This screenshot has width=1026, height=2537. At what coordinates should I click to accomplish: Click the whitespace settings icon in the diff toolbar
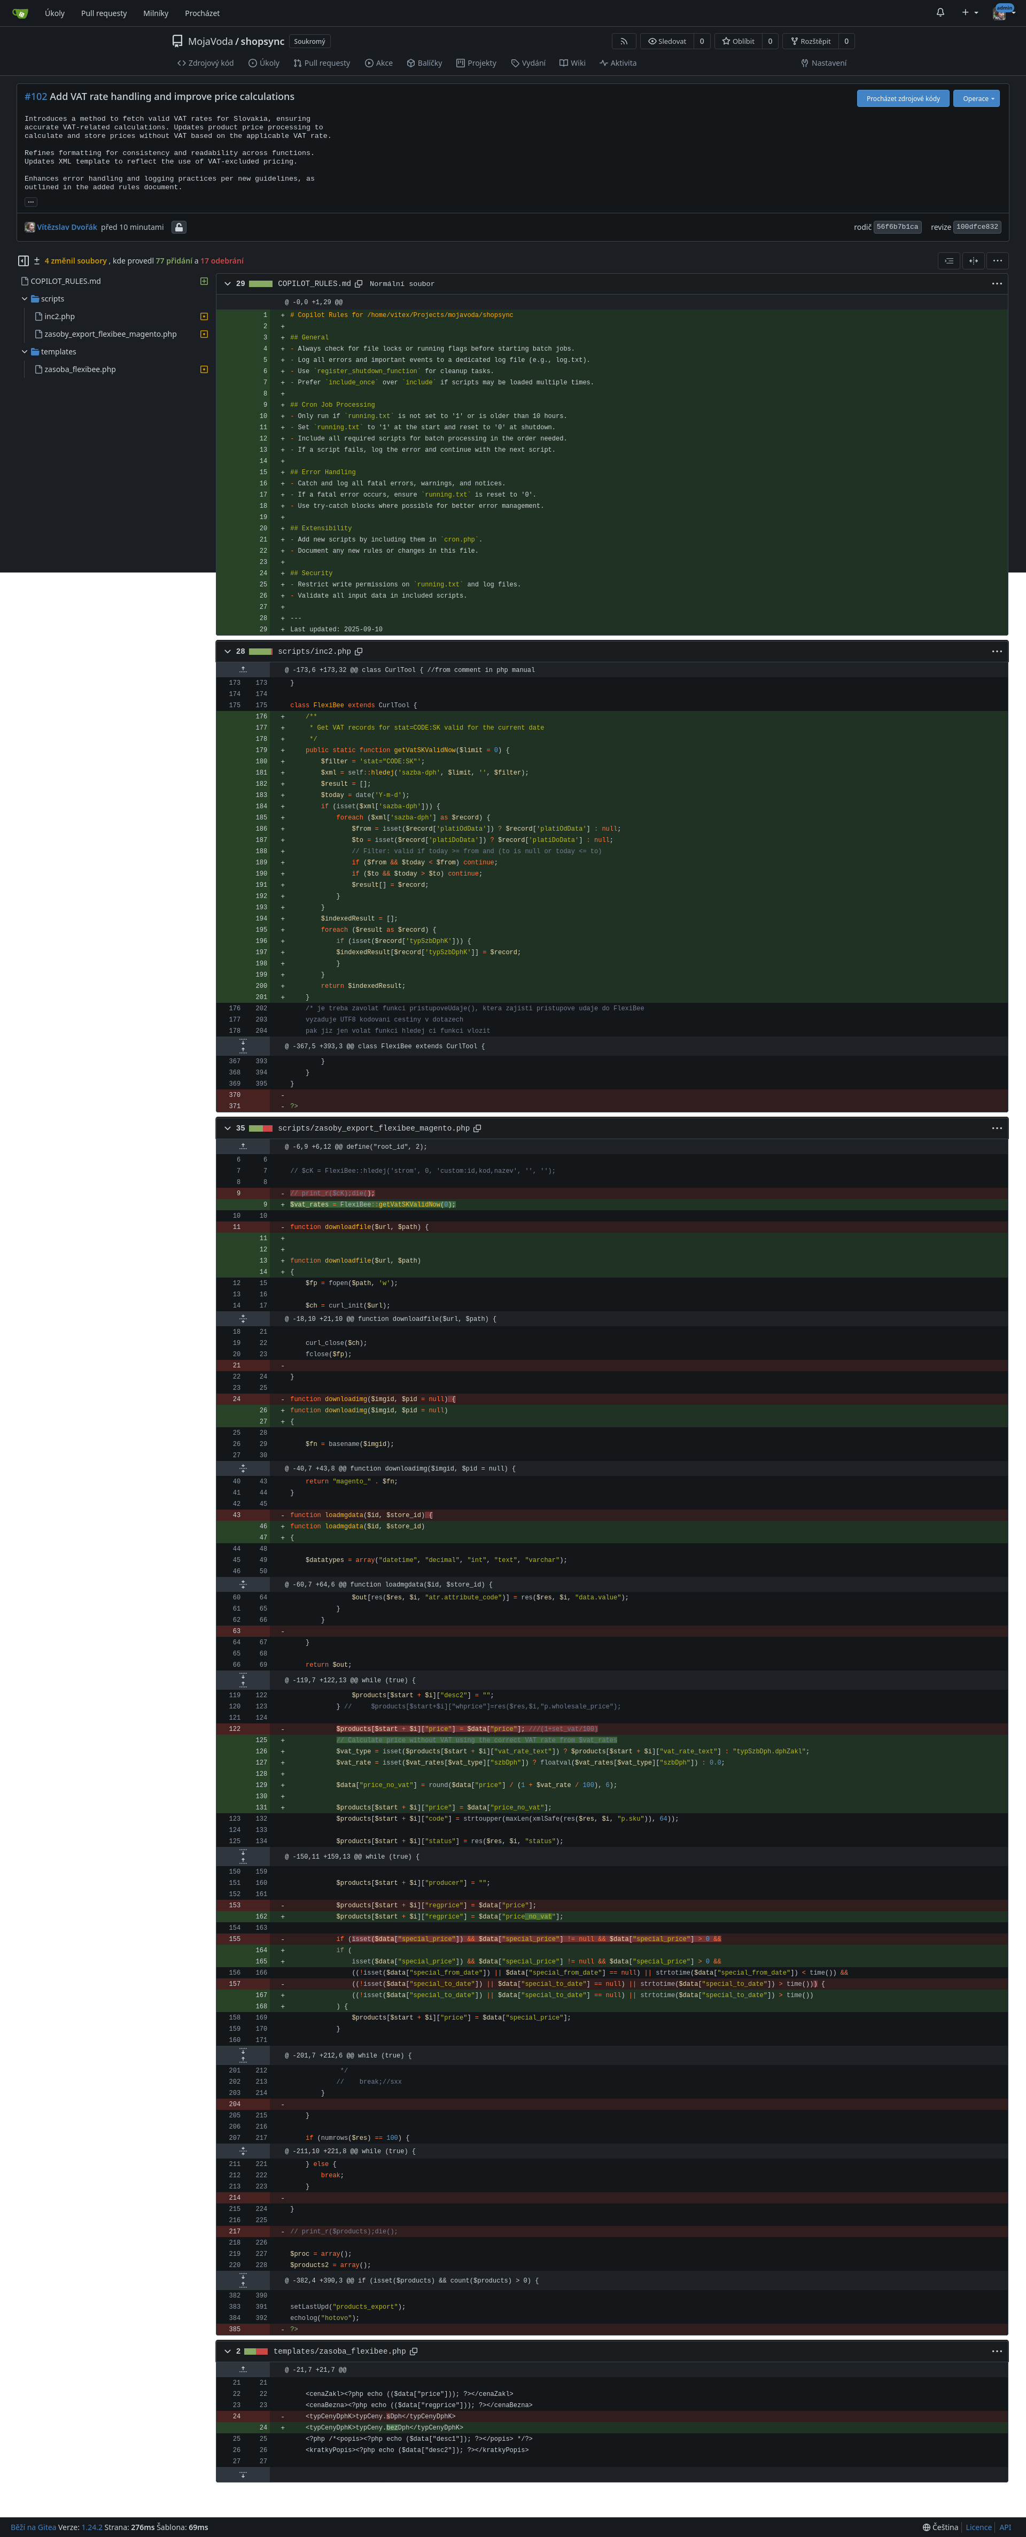pos(948,261)
